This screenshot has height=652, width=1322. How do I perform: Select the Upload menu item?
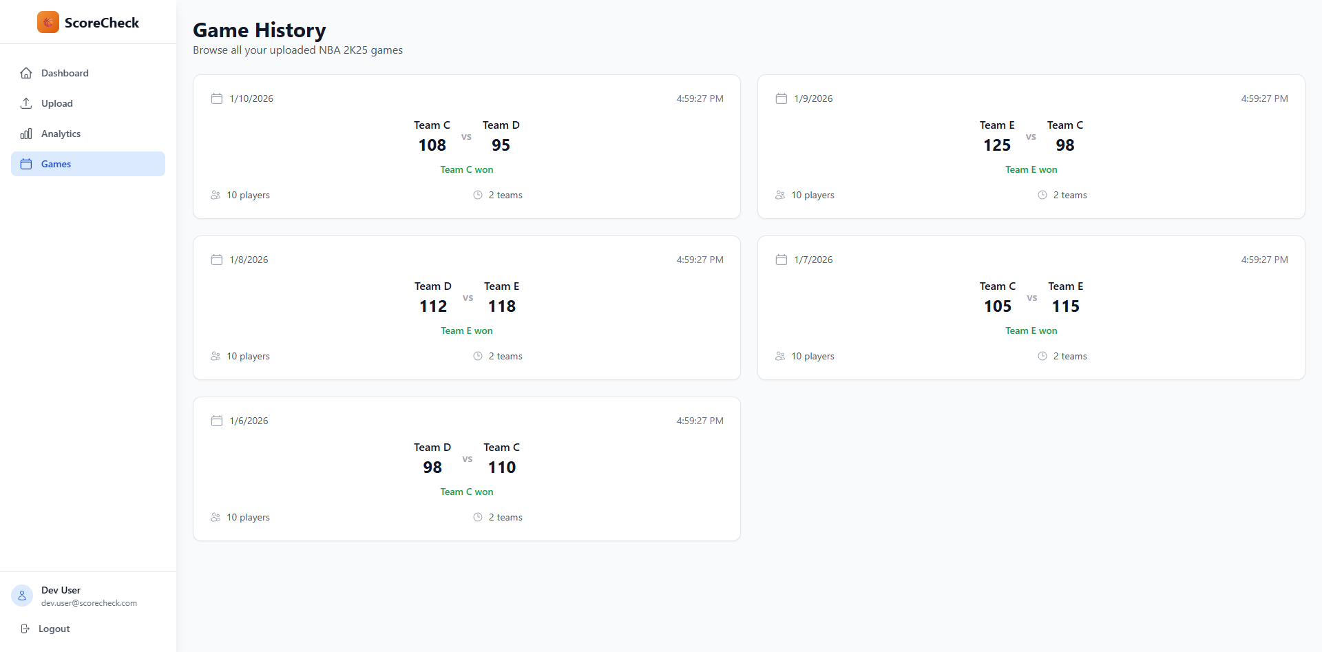pyautogui.click(x=56, y=103)
